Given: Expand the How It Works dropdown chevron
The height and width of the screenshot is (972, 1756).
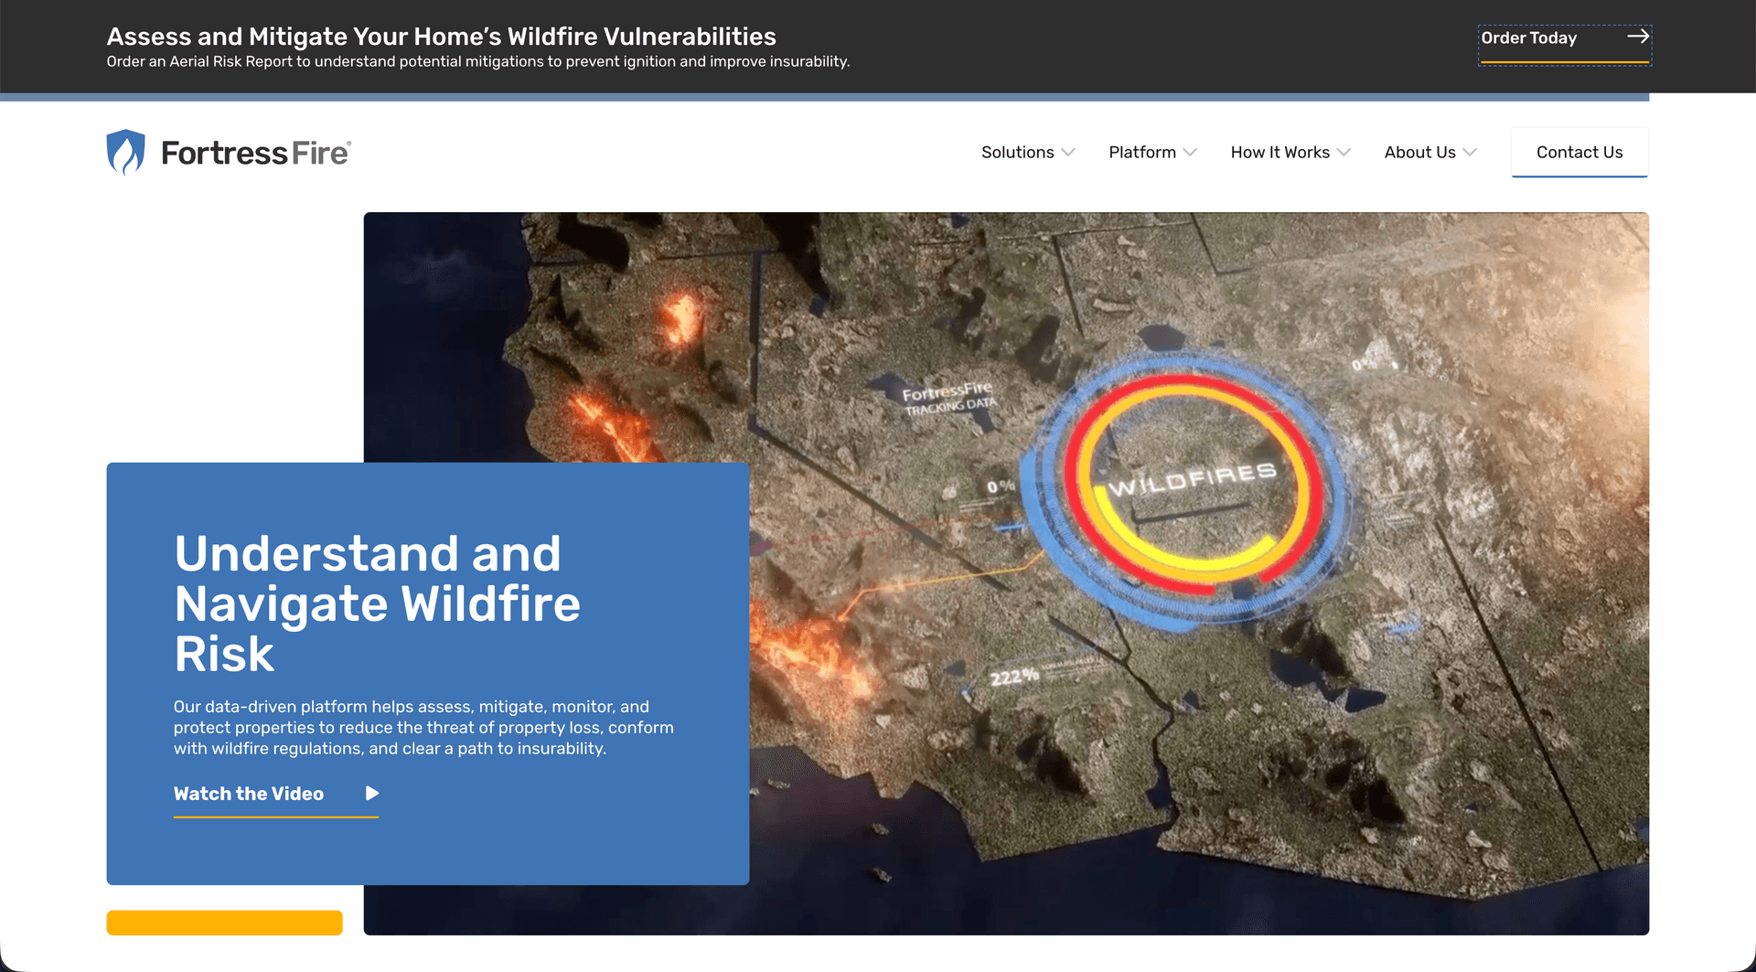Looking at the screenshot, I should coord(1344,153).
